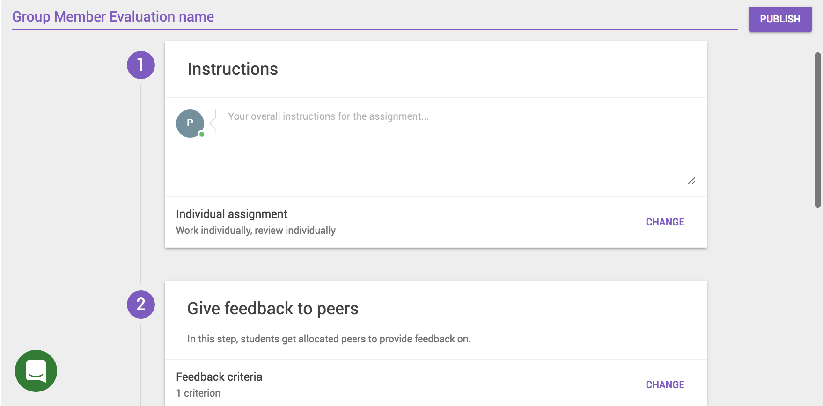
Task: Click CHANGE next to Individual assignment
Action: (x=665, y=222)
